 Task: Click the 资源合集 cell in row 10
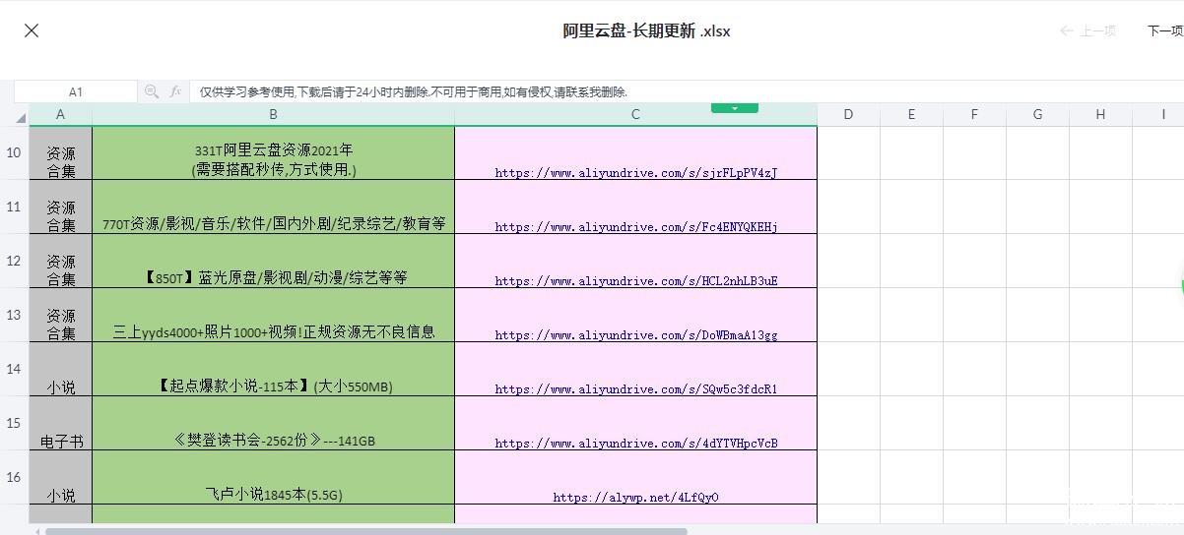tap(60, 152)
